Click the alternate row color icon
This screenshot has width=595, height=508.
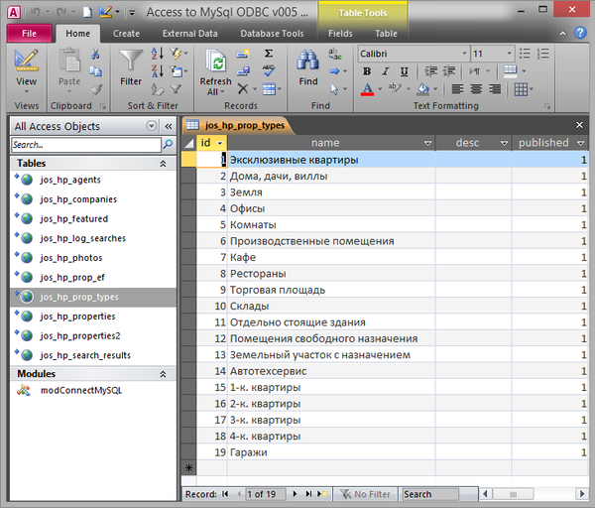(x=511, y=71)
